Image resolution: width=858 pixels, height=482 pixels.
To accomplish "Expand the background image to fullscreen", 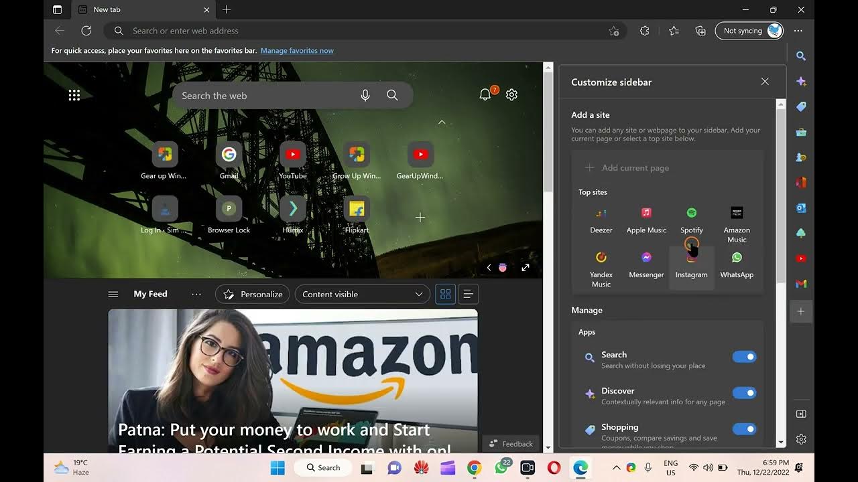I will [x=526, y=267].
